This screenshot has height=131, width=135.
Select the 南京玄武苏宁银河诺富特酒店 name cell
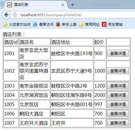click(x=34, y=70)
